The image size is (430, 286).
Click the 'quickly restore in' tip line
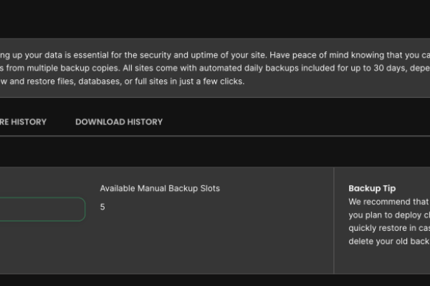[387, 228]
